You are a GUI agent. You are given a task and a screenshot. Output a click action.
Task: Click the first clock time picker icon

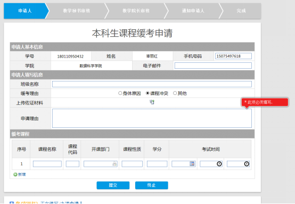(219, 164)
